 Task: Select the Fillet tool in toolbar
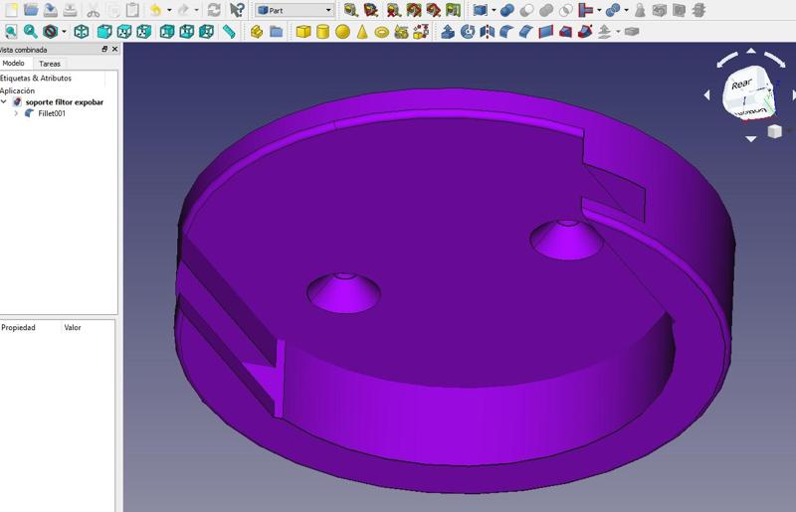pos(506,32)
